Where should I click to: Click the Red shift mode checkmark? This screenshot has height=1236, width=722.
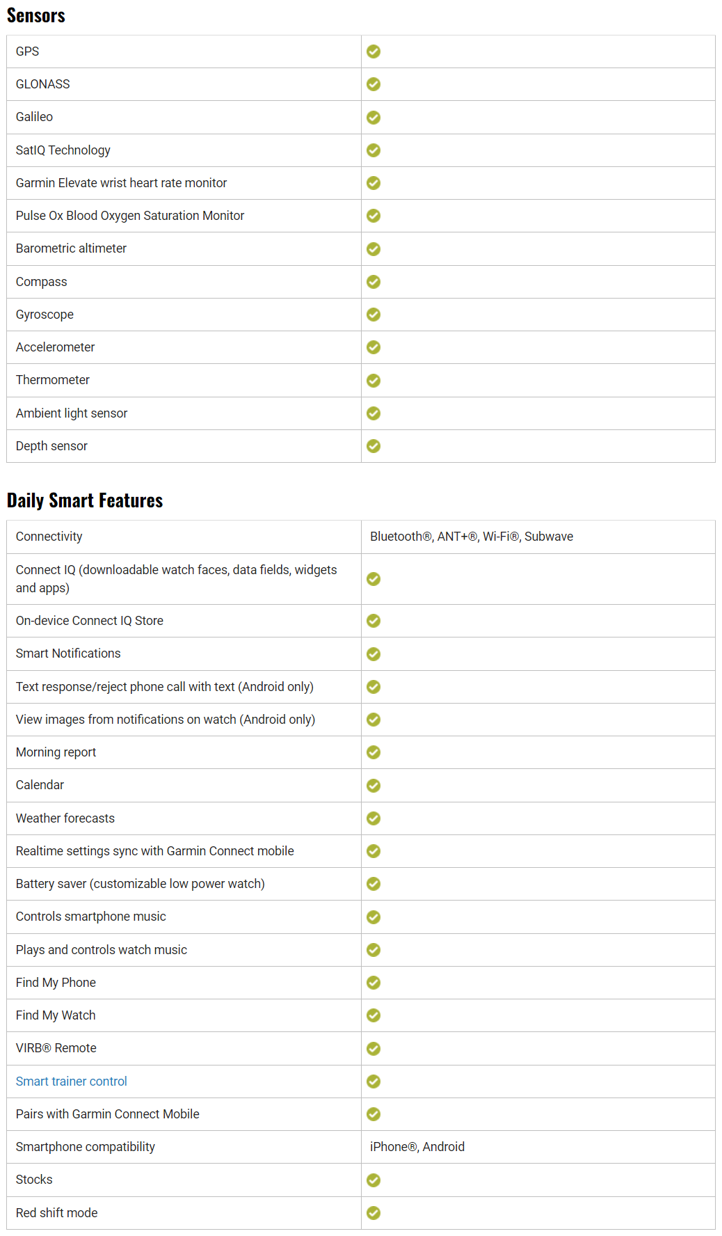coord(374,1213)
